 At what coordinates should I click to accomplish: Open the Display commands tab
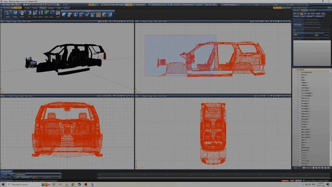click(x=35, y=8)
